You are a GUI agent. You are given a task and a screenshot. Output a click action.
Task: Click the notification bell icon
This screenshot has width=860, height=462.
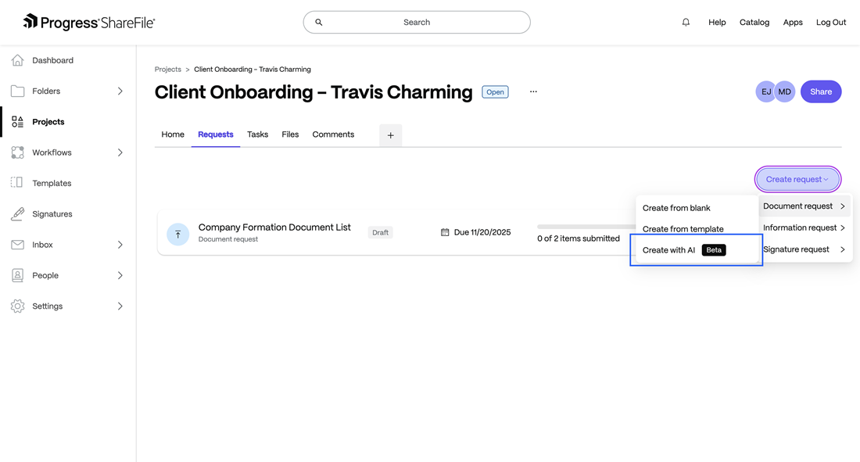coord(686,23)
